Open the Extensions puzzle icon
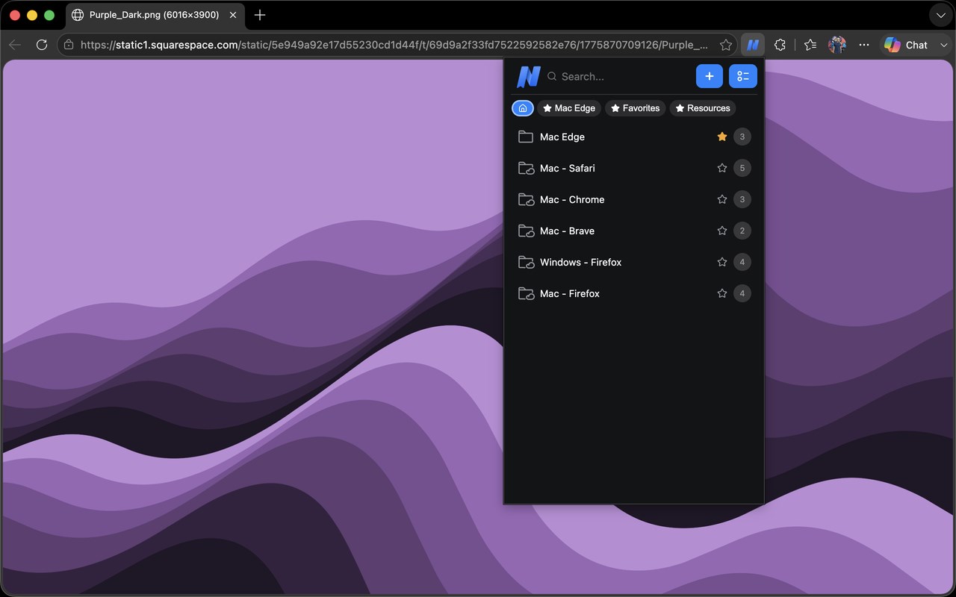 pyautogui.click(x=780, y=45)
